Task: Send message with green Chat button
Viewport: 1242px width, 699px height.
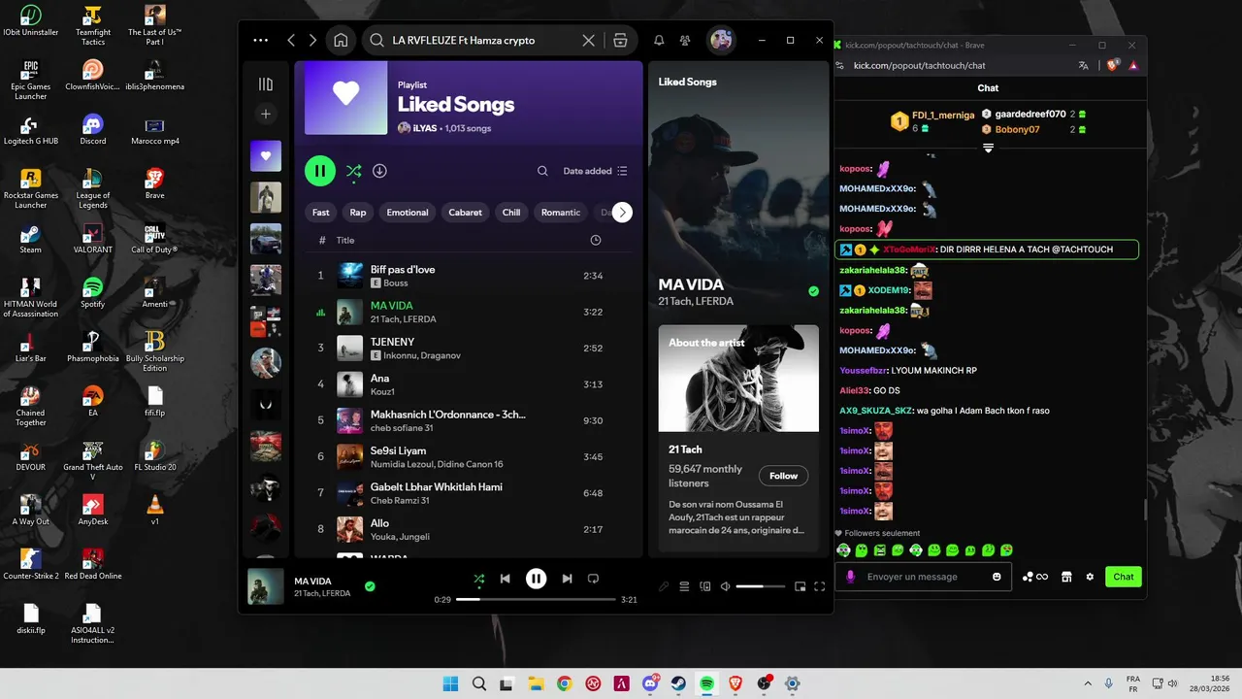Action: click(1124, 577)
